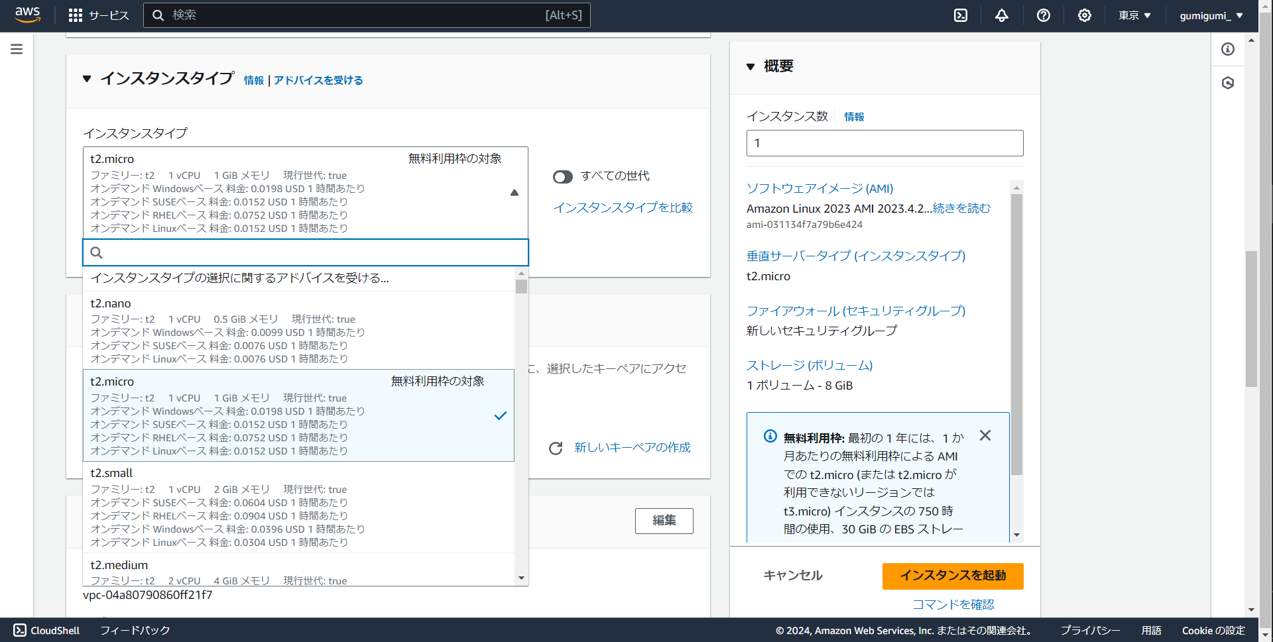Open the 東京 region selector

tap(1134, 15)
